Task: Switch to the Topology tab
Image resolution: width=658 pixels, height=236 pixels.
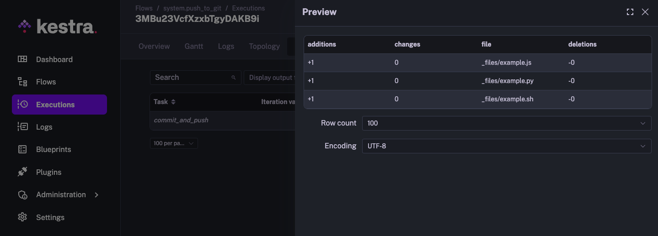Action: 264,46
